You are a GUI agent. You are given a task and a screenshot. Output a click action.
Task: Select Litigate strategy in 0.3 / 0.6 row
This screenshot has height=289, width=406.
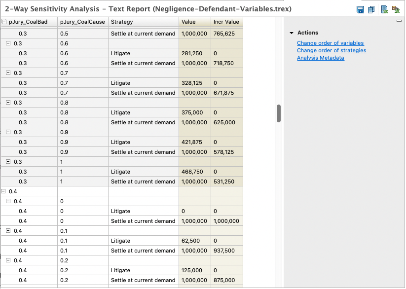pyautogui.click(x=144, y=53)
